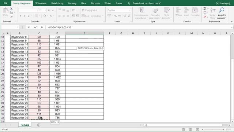
Task: Toggle Bold formatting
Action: click(x=20, y=16)
